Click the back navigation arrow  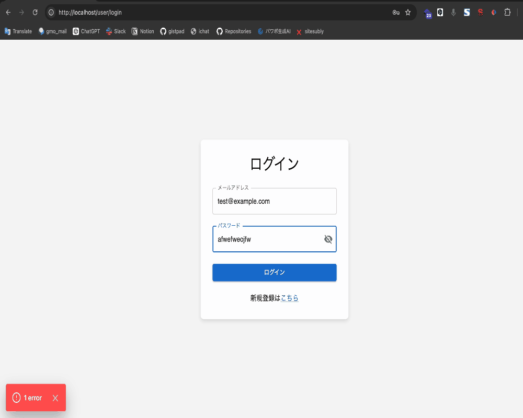click(8, 11)
